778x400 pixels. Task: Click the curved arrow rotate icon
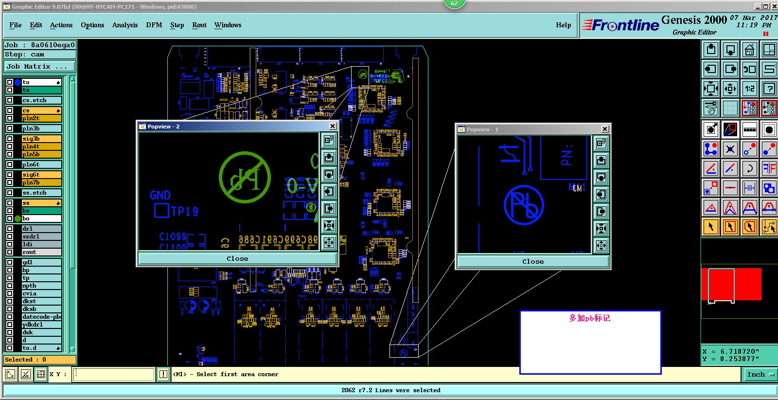(x=750, y=168)
